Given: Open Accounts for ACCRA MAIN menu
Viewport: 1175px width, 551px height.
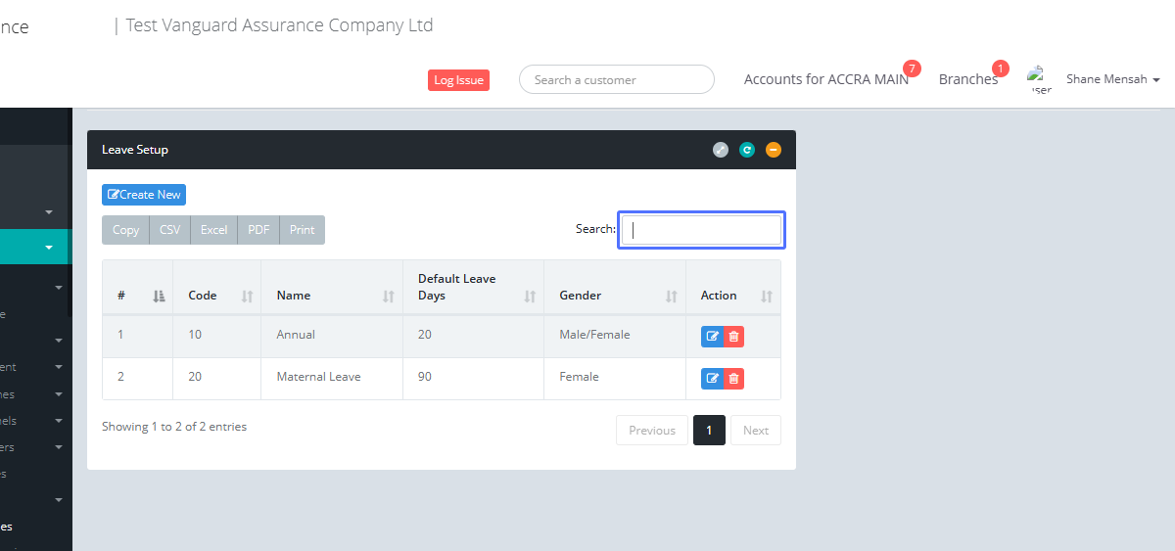Looking at the screenshot, I should 825,79.
